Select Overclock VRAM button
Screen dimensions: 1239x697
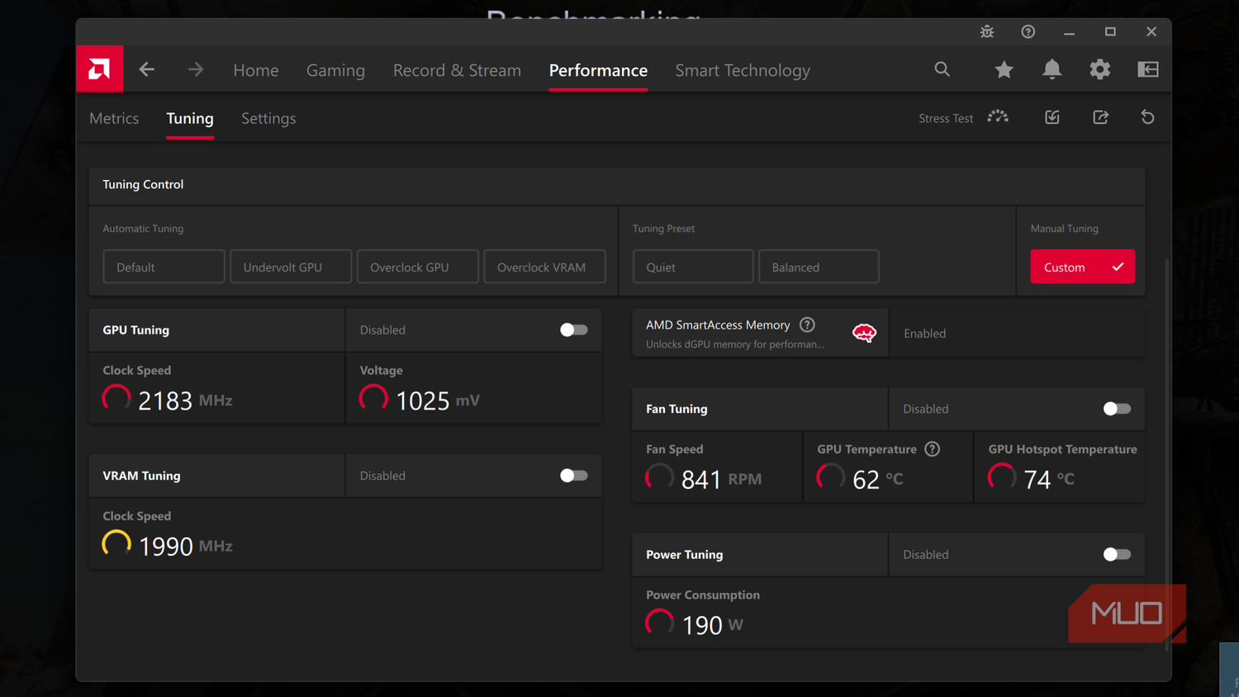pyautogui.click(x=545, y=267)
